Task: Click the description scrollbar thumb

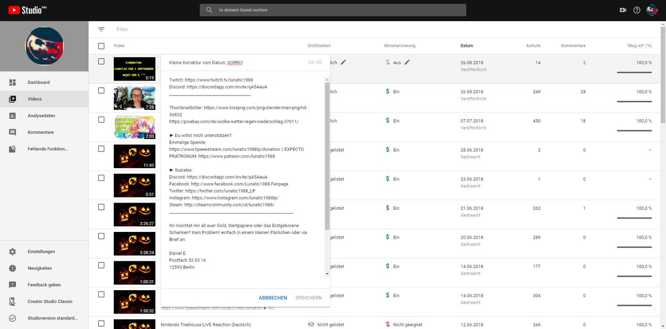Action: pos(327,156)
